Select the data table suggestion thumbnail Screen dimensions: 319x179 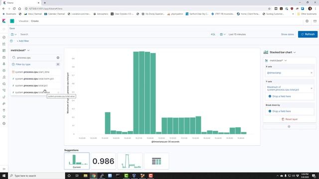pos(157,161)
